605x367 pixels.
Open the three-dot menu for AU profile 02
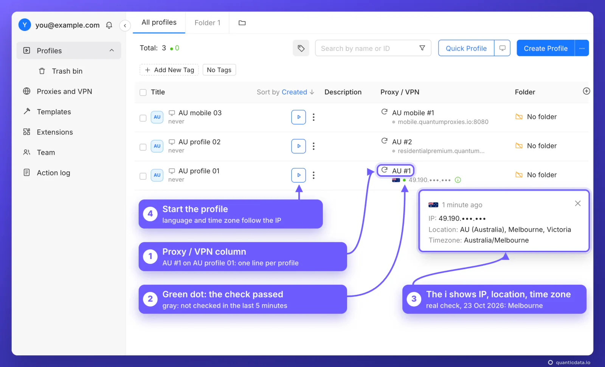coord(313,146)
